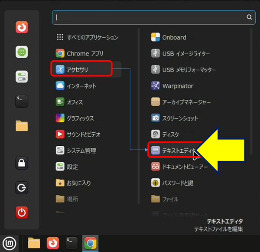Launch テキストエディタ

[x=173, y=151]
